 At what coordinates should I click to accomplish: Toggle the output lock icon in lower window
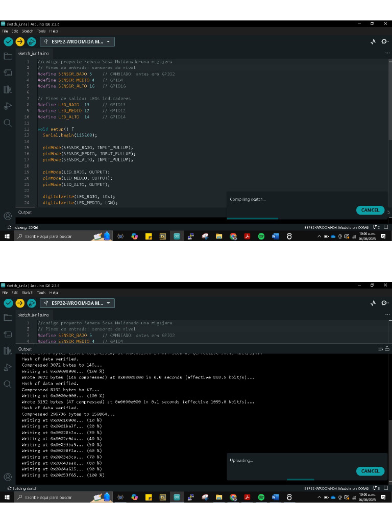(387, 349)
